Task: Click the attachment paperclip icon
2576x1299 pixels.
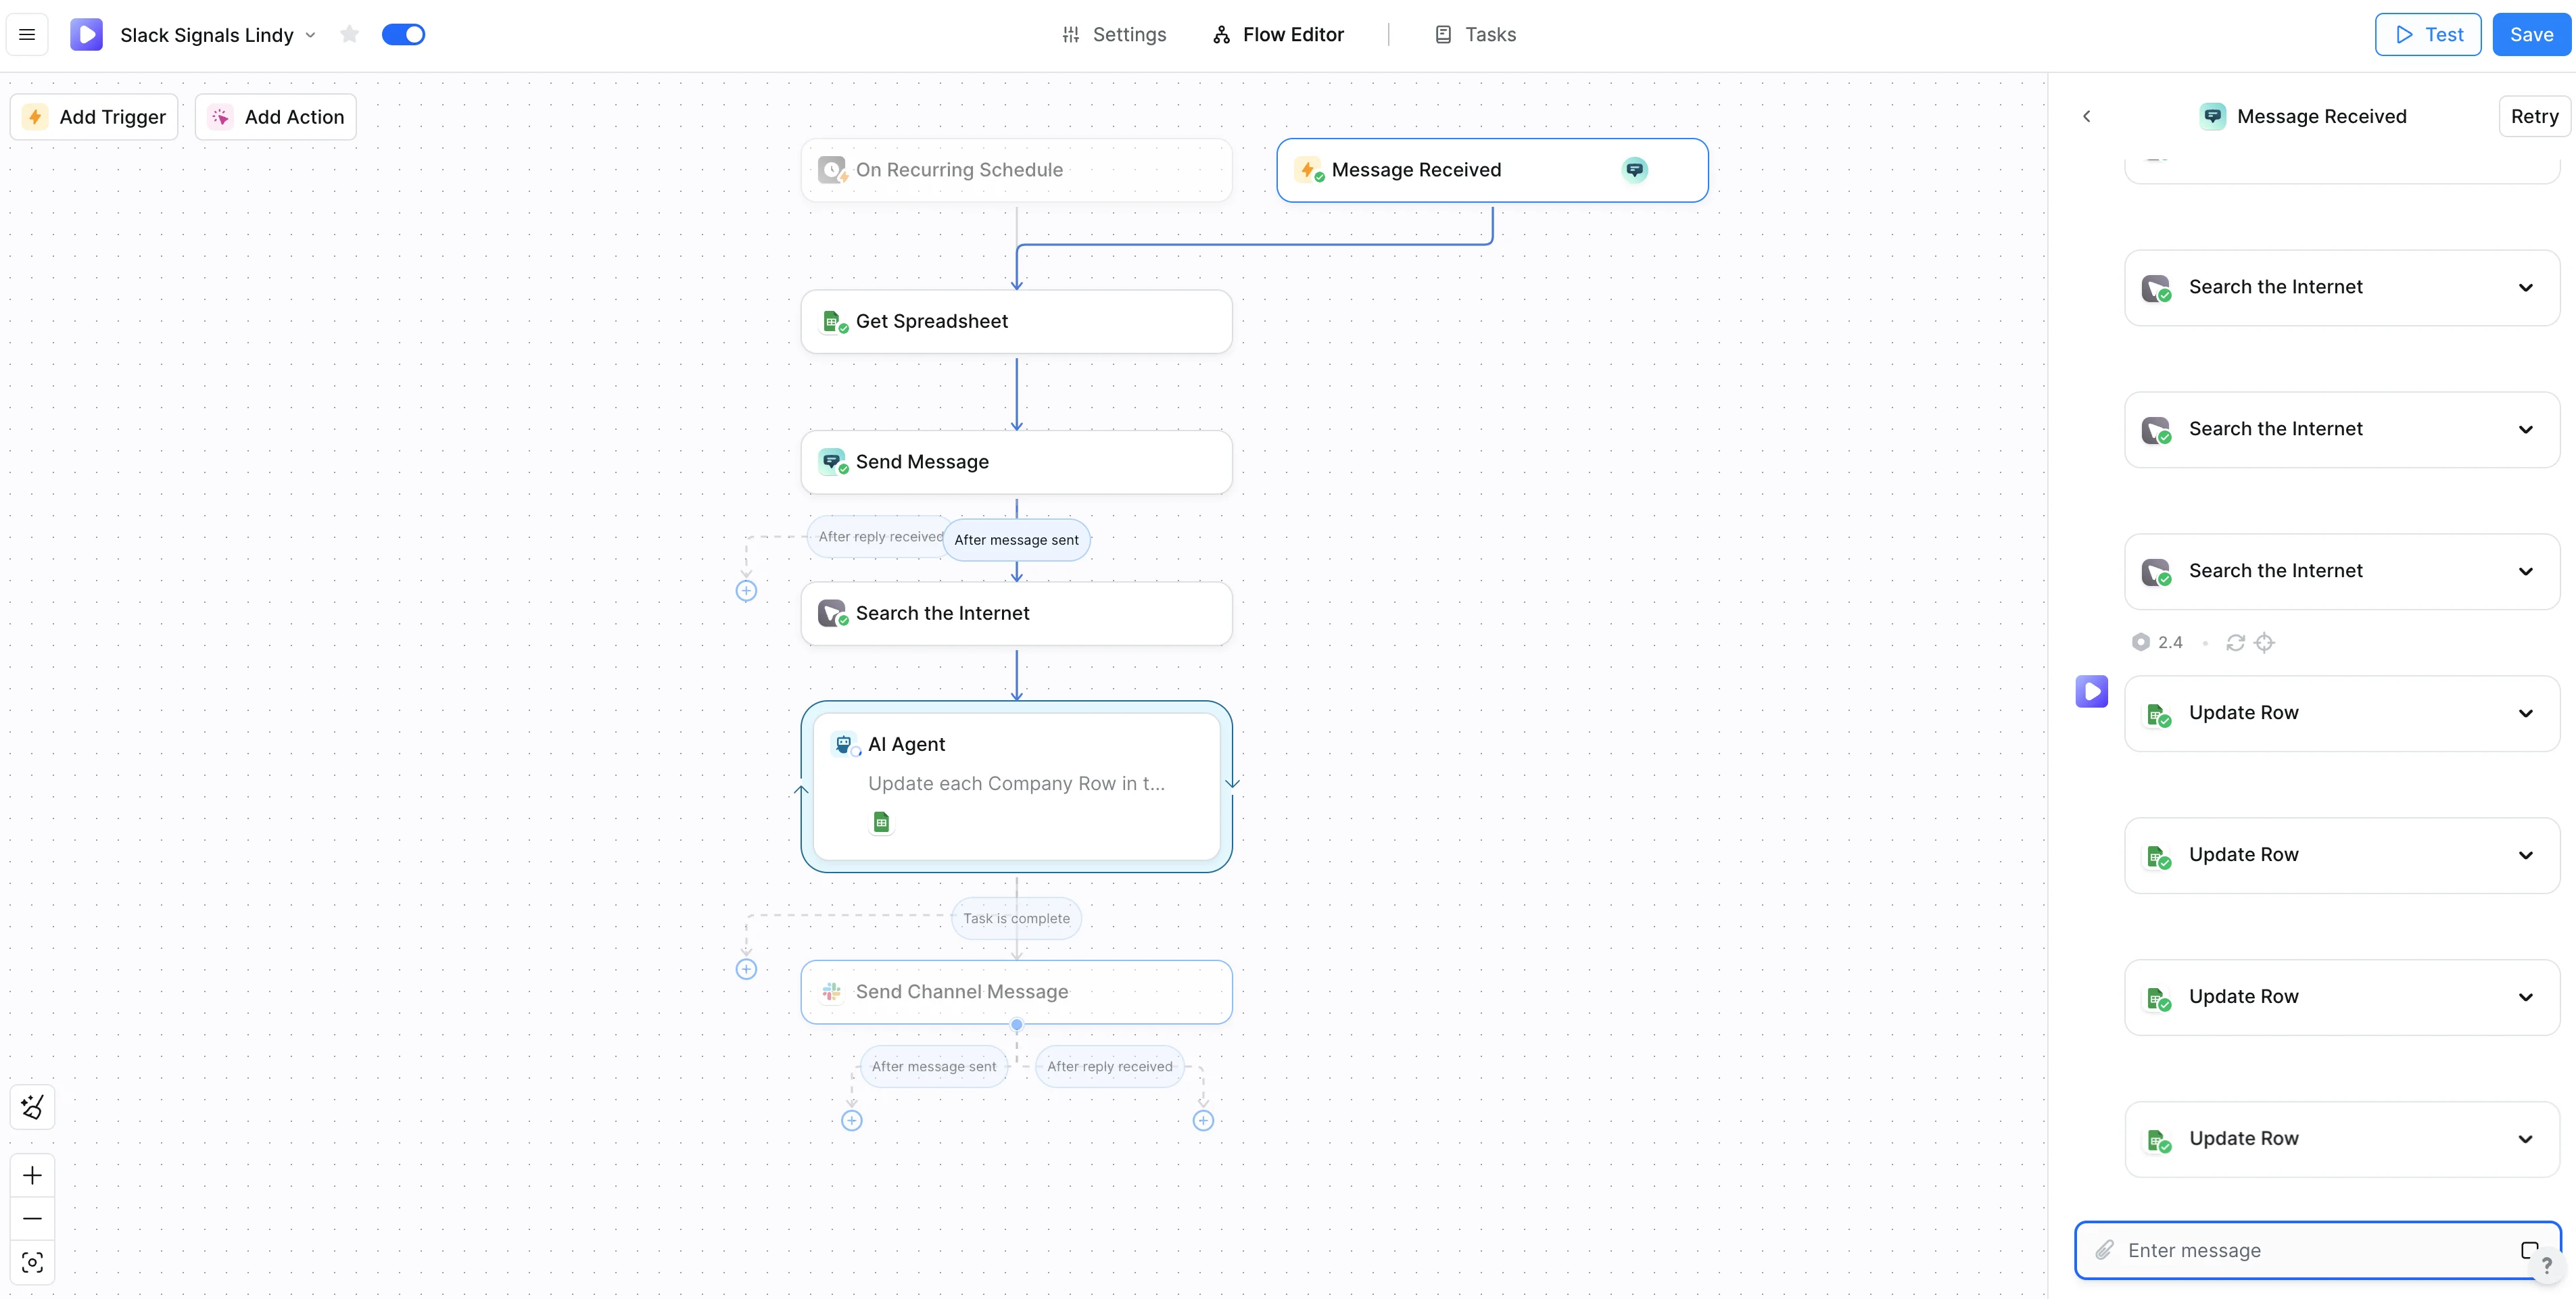Action: tap(2104, 1250)
